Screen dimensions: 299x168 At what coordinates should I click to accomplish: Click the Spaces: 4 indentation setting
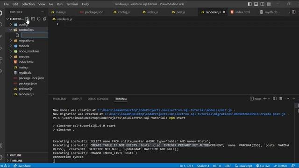pyautogui.click(x=203, y=166)
